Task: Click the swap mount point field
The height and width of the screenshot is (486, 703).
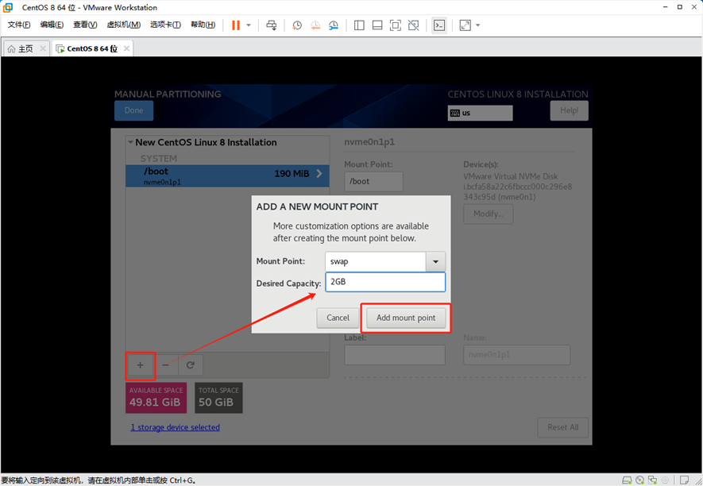Action: [375, 261]
